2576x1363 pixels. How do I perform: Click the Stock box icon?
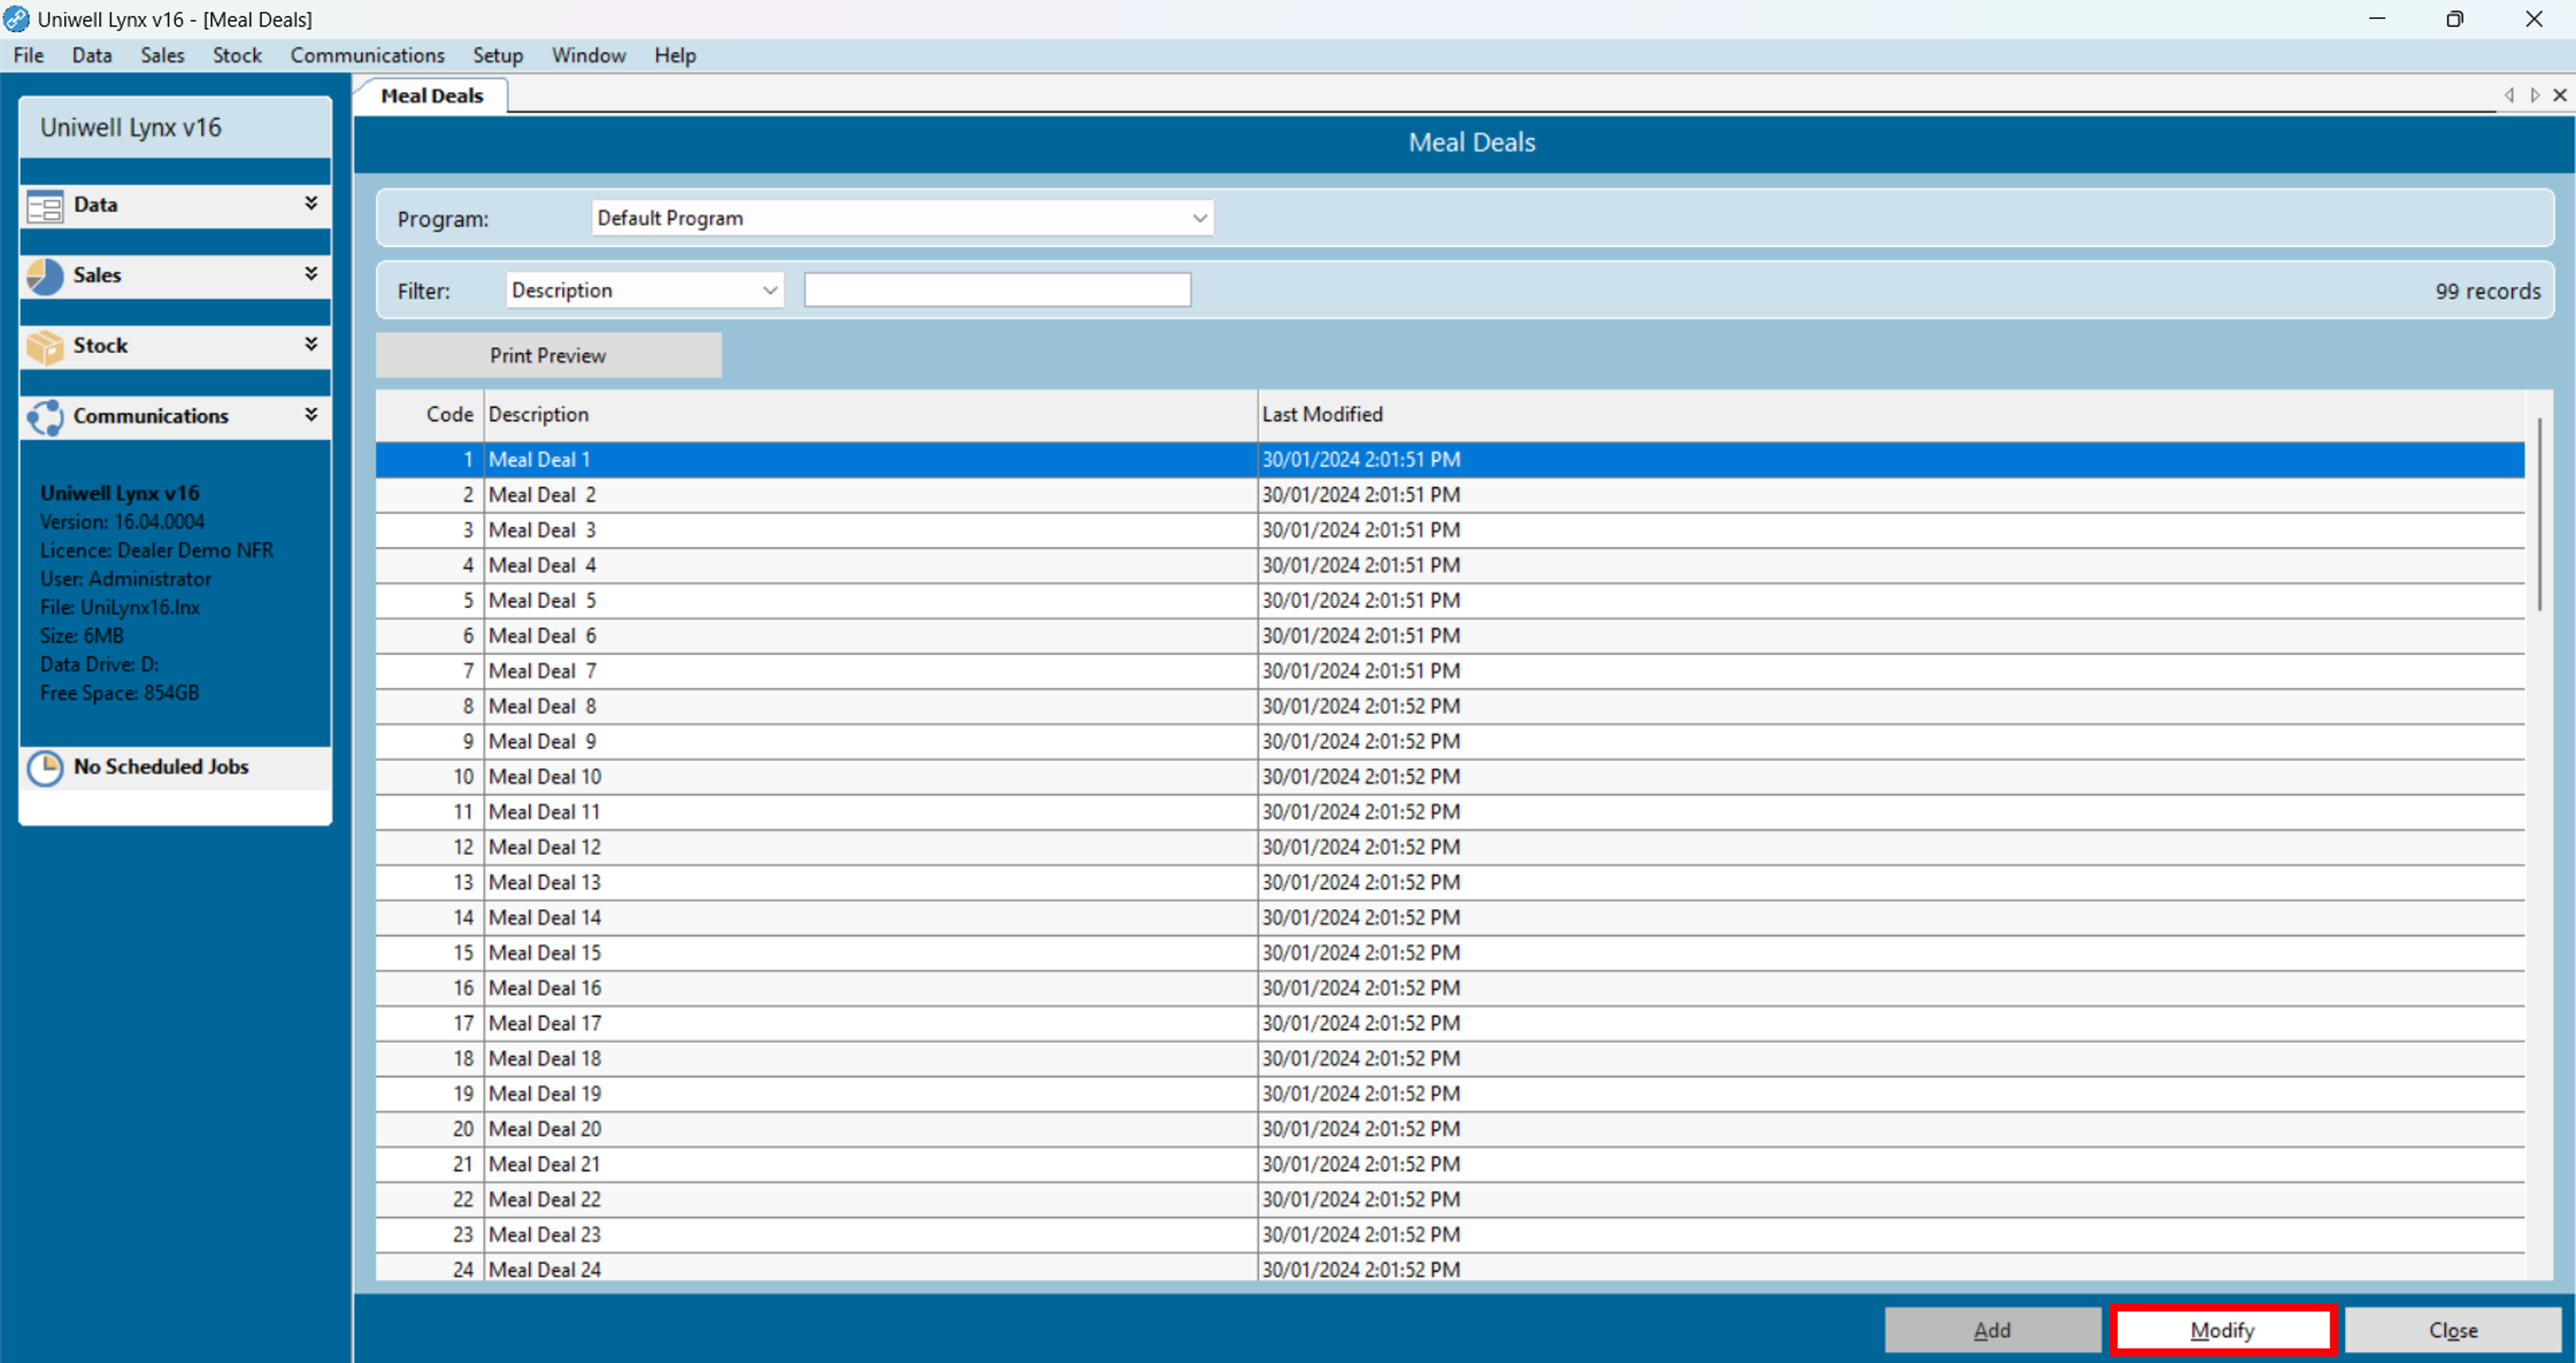coord(45,346)
